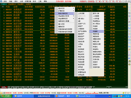Viewport: 131px width, 98px height.
Task: Click the horizontal scrollbar thumb
Action: 109,87
